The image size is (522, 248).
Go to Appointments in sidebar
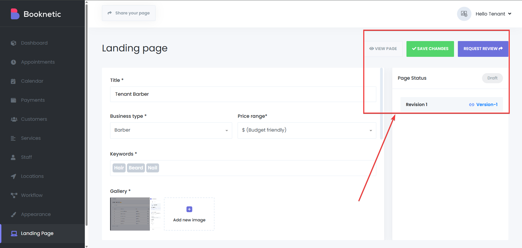tap(42, 62)
